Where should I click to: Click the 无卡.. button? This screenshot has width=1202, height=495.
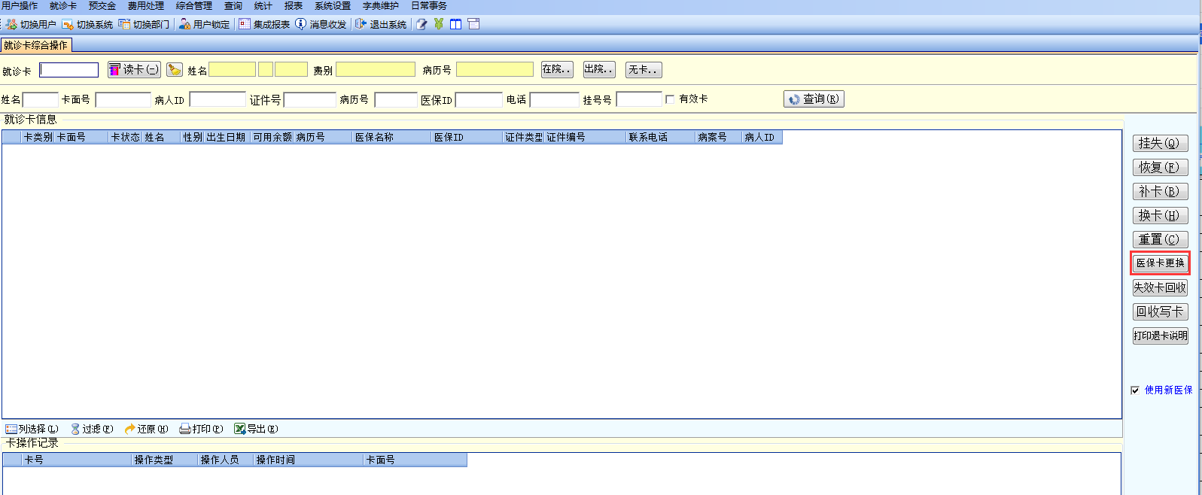coord(644,70)
